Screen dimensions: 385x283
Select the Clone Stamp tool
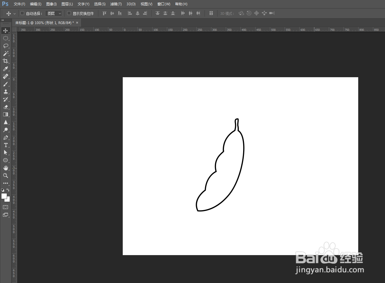6,92
